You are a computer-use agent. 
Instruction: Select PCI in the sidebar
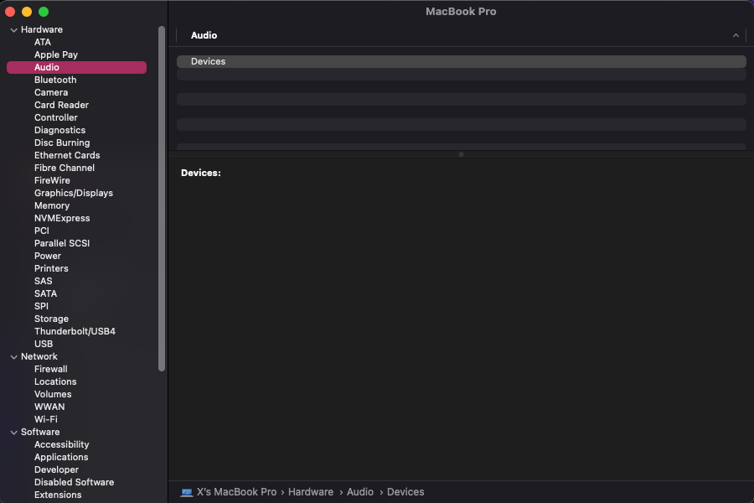[x=42, y=231]
